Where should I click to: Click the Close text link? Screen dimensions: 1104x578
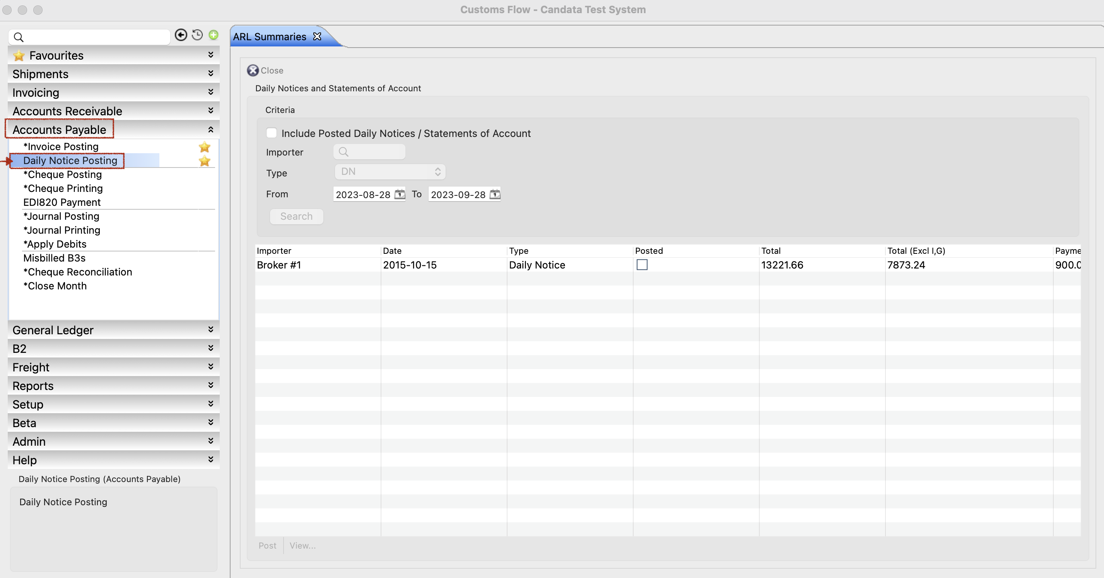click(272, 70)
